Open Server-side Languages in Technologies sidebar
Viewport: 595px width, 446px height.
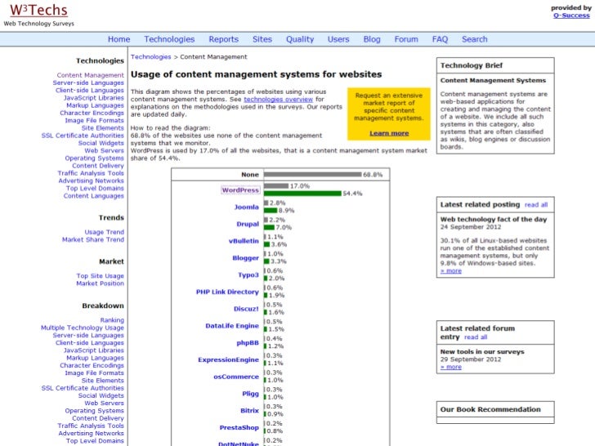tap(88, 83)
